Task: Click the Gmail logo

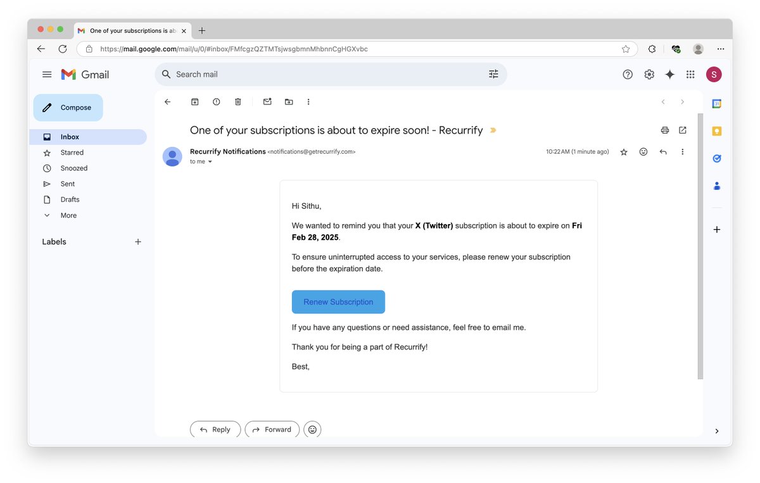Action: (85, 75)
